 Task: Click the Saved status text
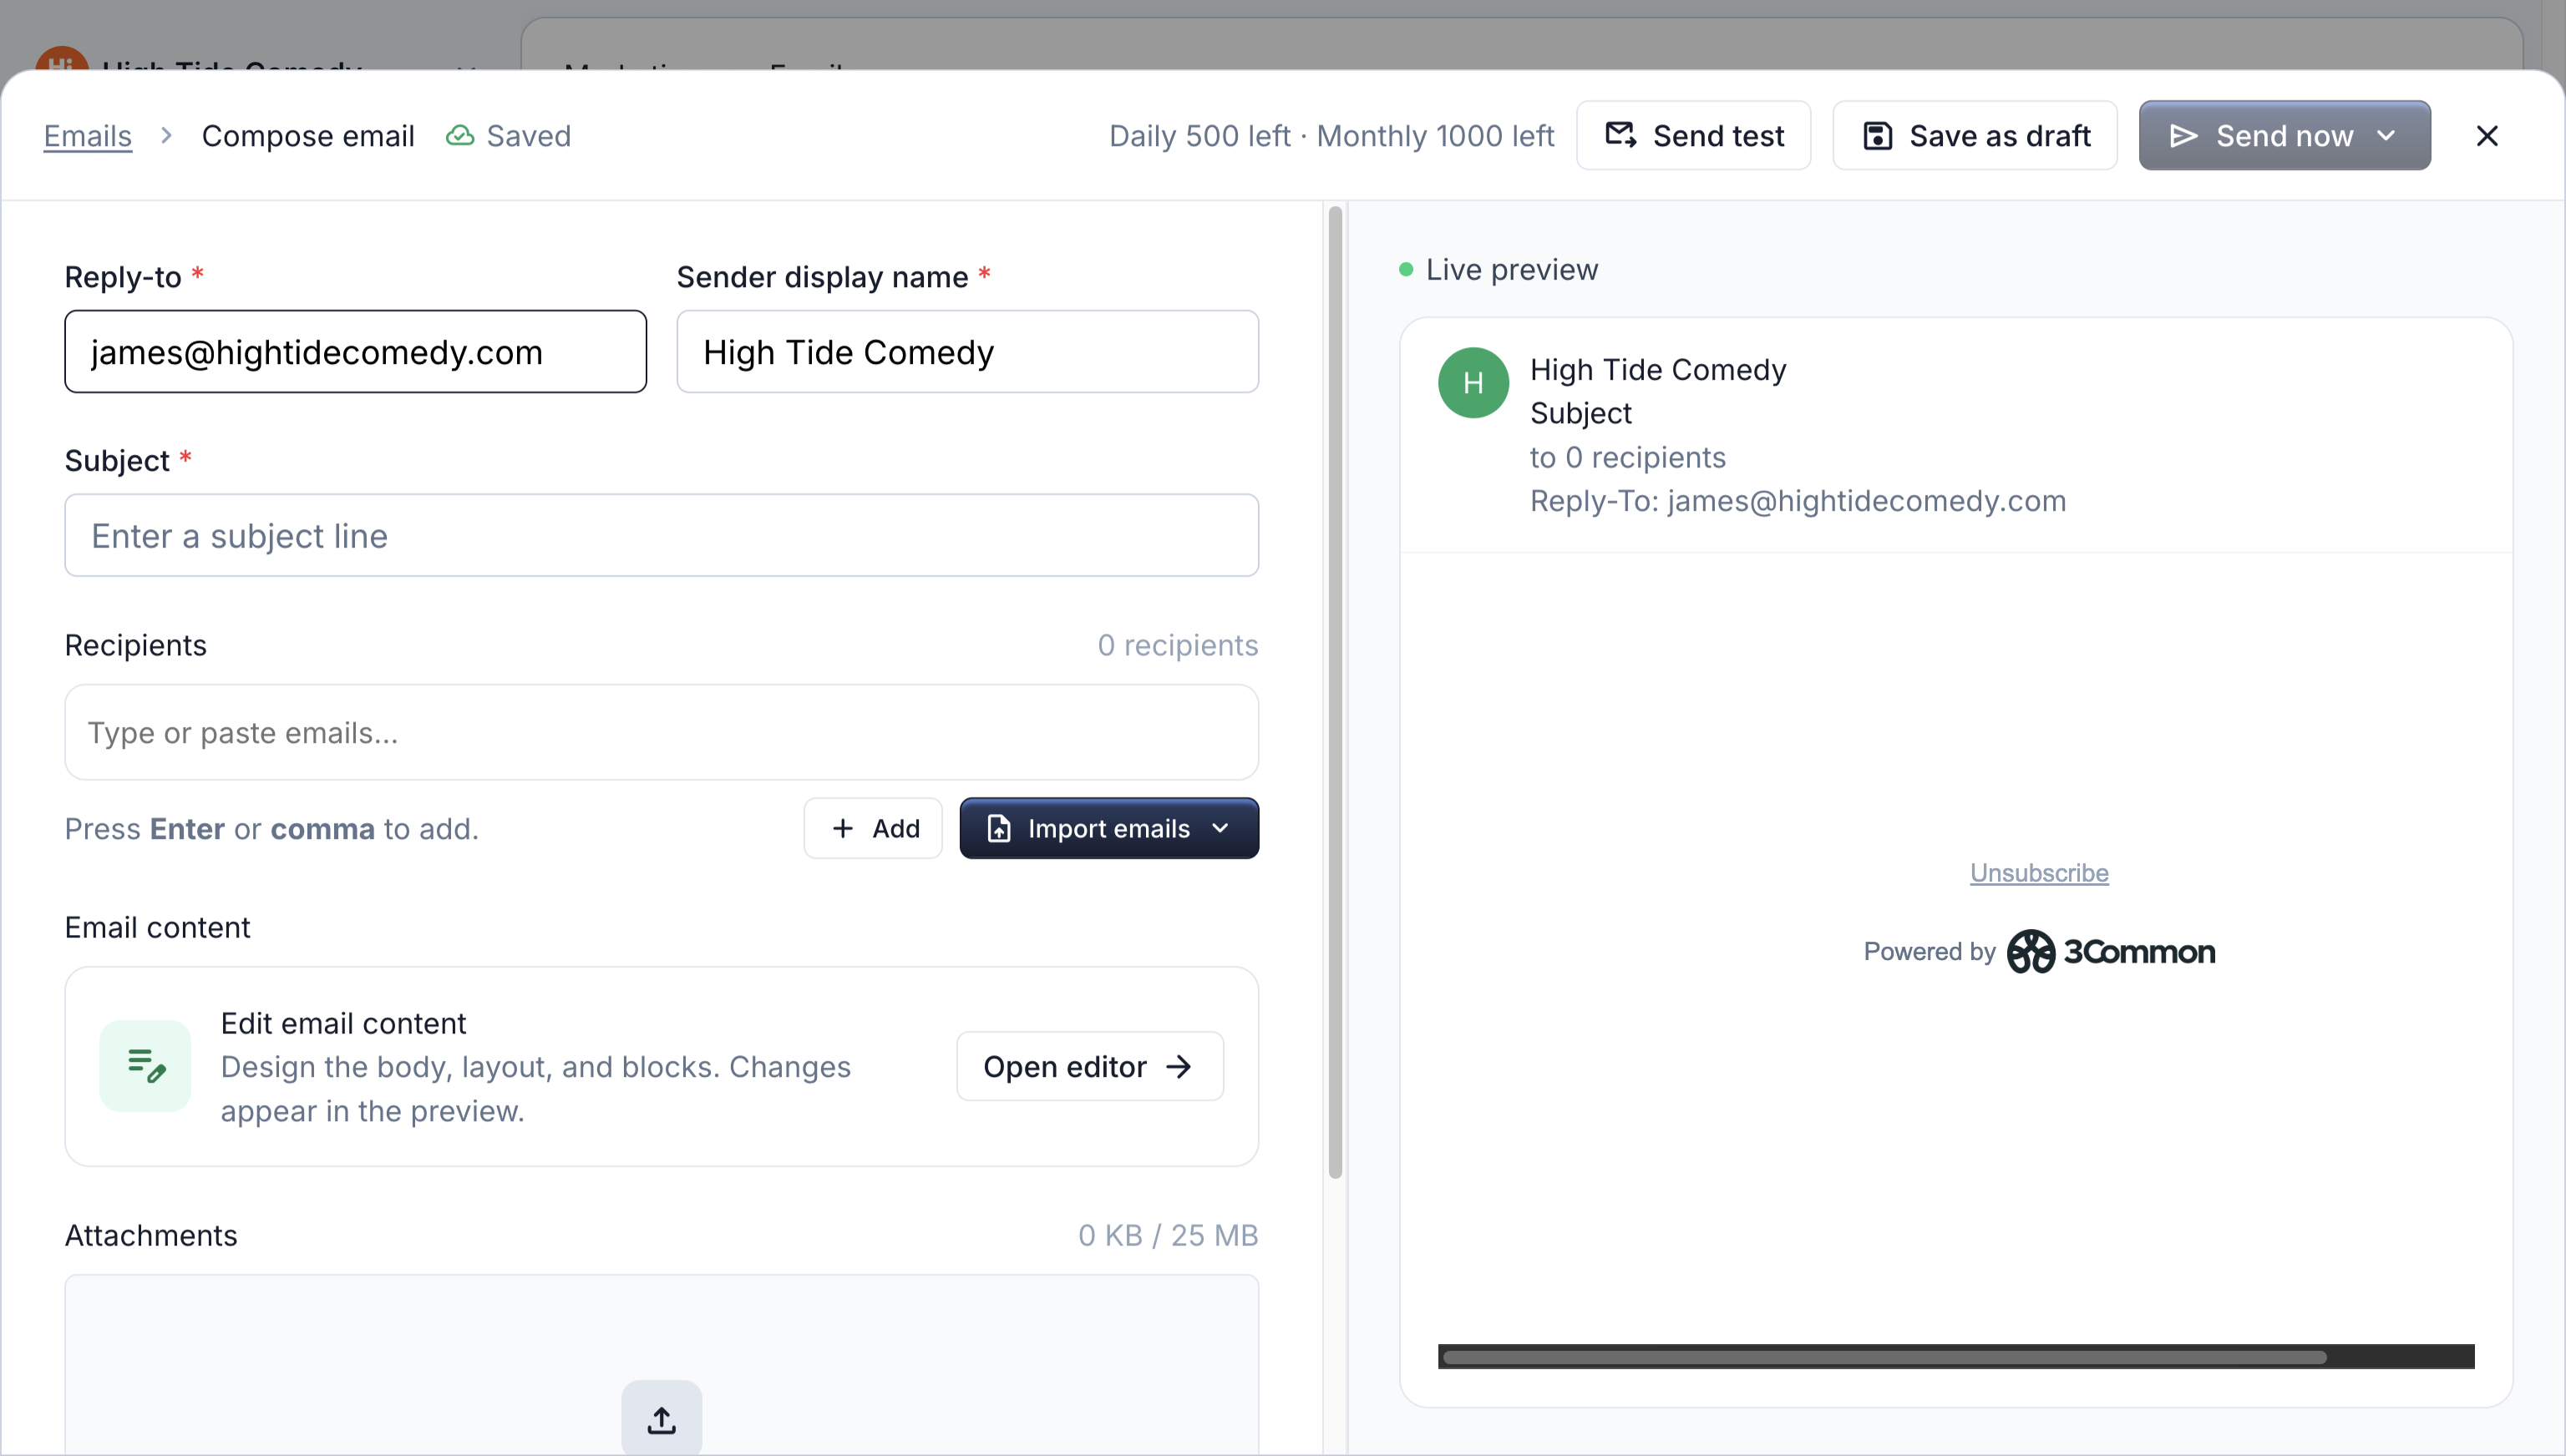click(x=528, y=135)
